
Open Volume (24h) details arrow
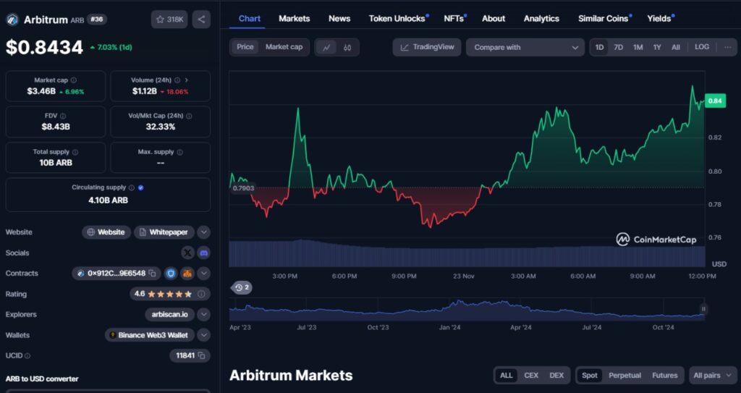[x=186, y=80]
